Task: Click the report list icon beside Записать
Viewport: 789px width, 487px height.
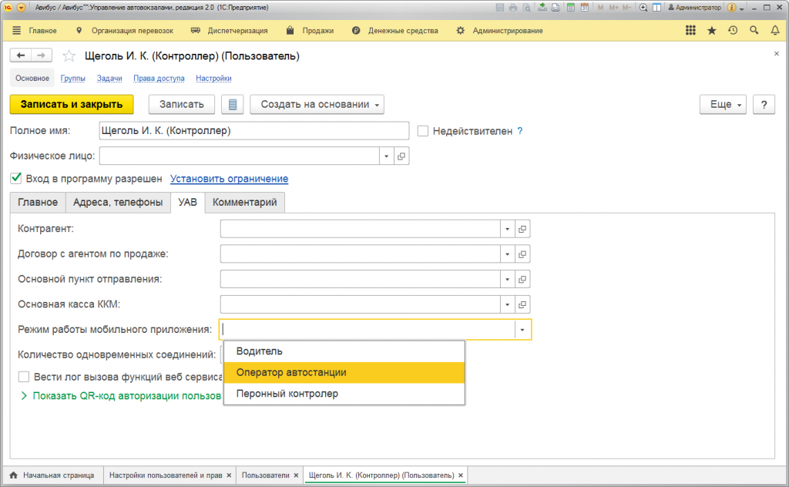Action: 232,105
